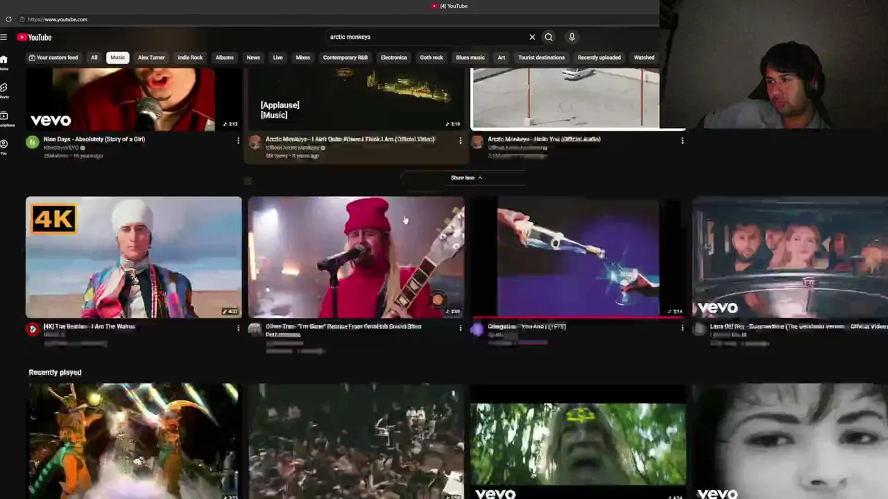Open the Your custom feed chip
The image size is (888, 499).
pyautogui.click(x=53, y=58)
